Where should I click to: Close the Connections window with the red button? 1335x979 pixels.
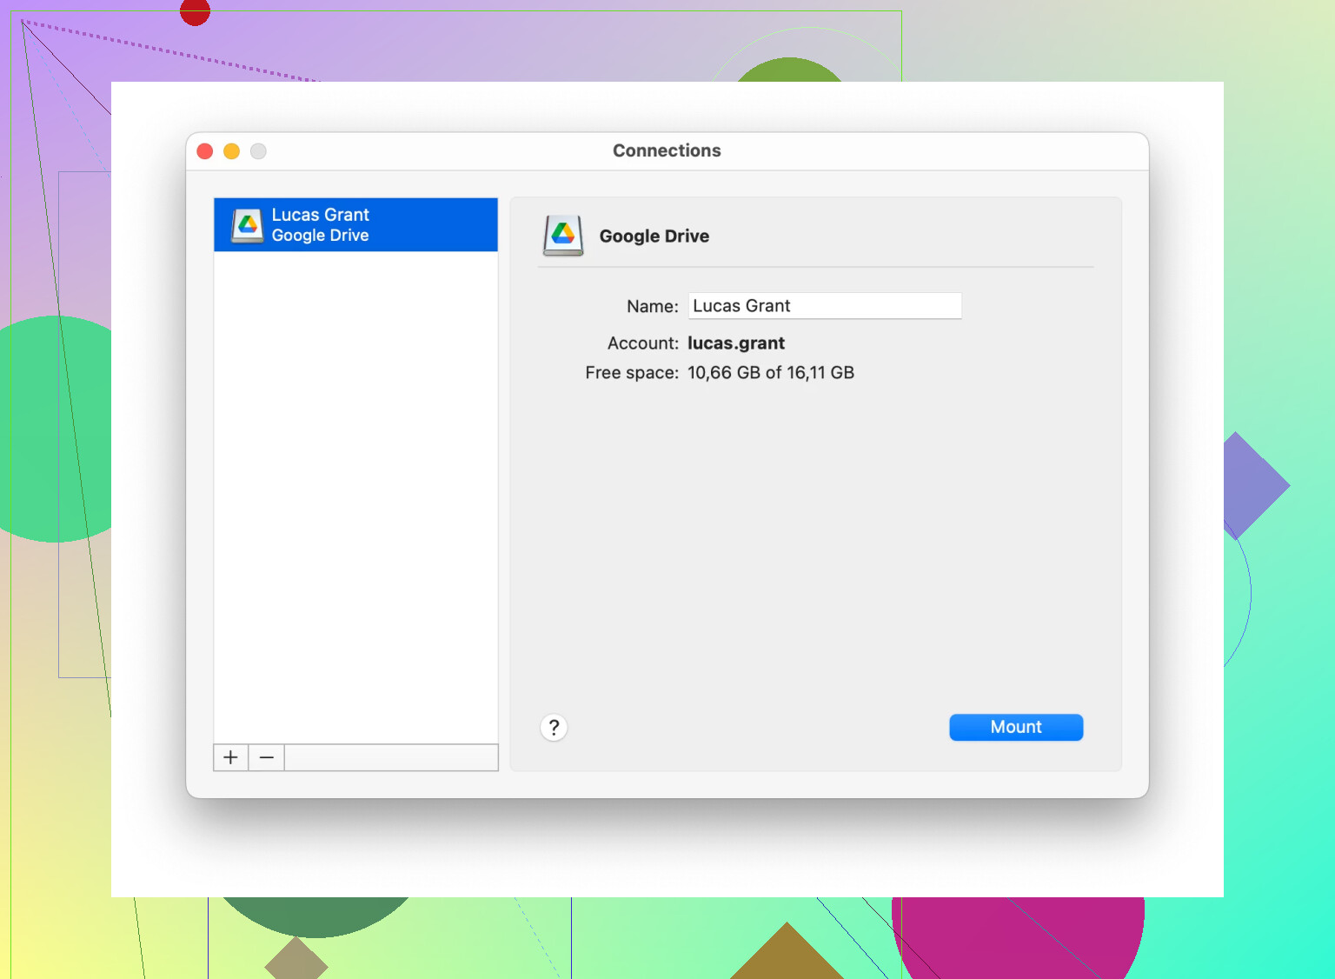click(205, 151)
